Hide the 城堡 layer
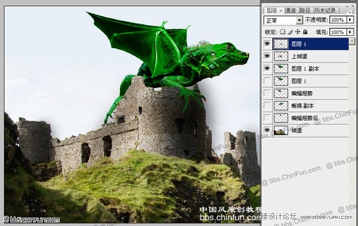 [267, 130]
